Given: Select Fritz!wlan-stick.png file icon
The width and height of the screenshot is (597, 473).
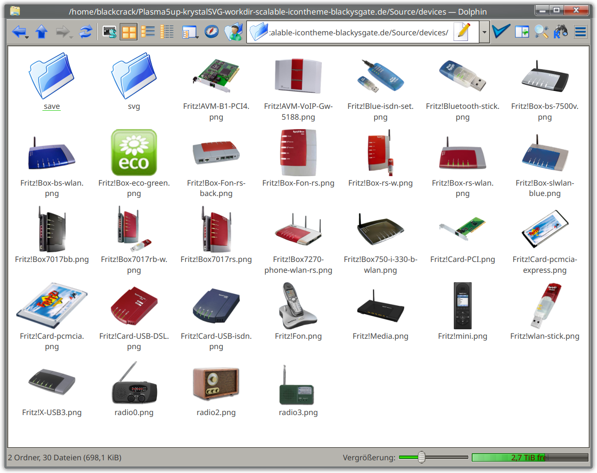Looking at the screenshot, I should (x=545, y=305).
